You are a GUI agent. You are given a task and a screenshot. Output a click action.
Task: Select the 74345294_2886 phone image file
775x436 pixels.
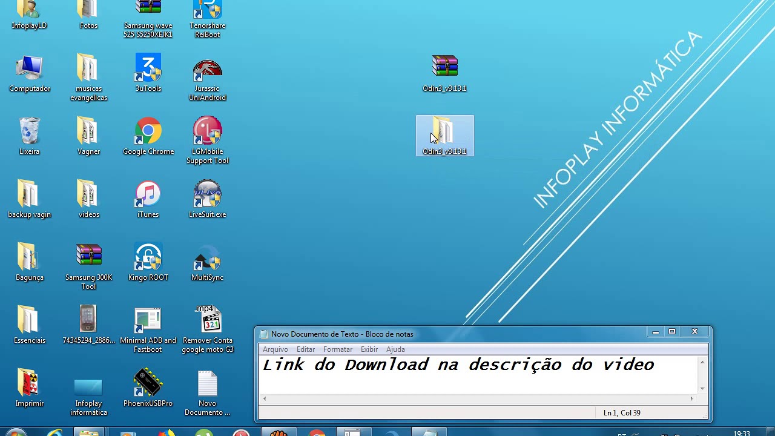click(x=88, y=326)
